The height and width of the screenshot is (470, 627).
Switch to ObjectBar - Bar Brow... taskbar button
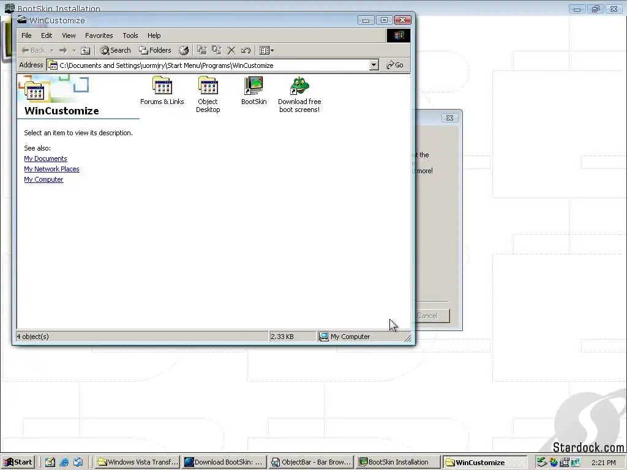[x=311, y=463]
